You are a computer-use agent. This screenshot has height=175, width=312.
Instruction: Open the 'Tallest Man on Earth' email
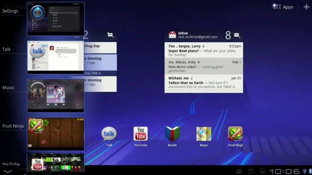click(204, 82)
